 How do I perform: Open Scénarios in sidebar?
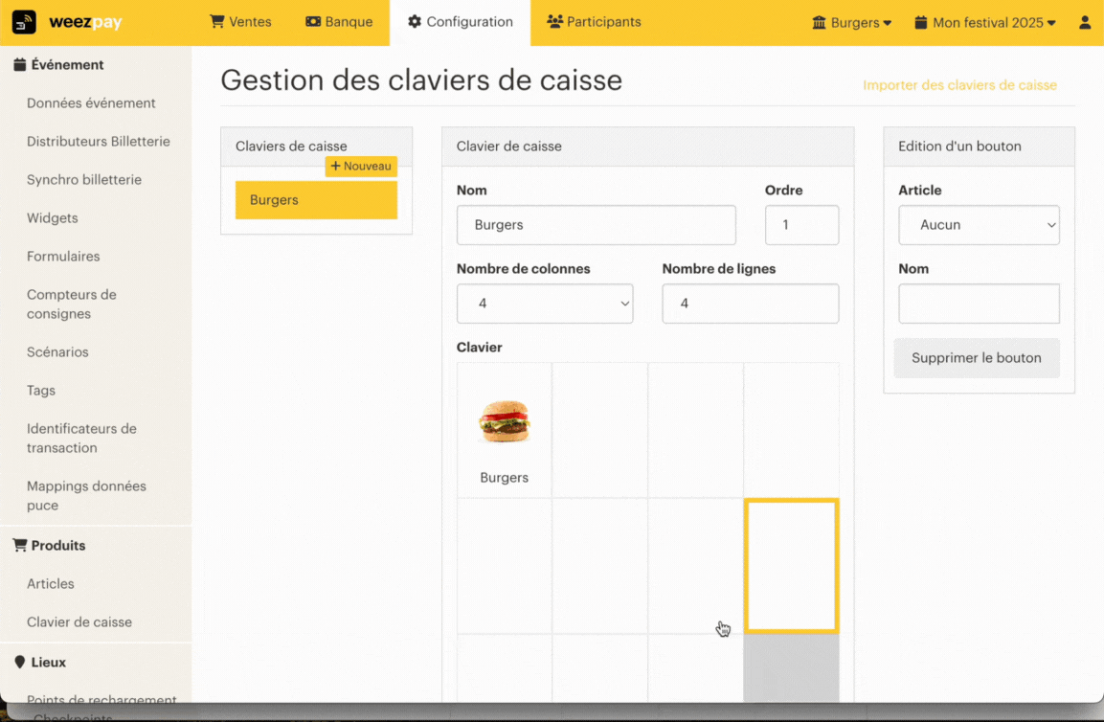pyautogui.click(x=57, y=352)
